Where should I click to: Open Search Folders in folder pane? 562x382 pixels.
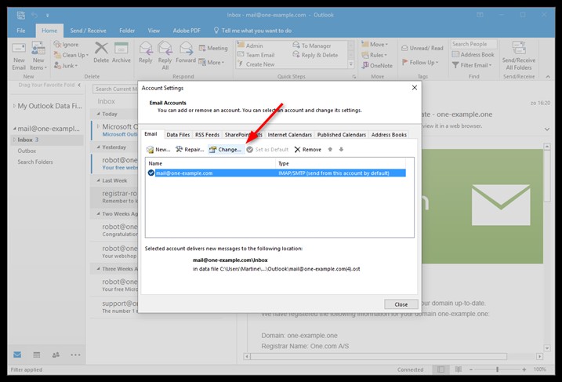(35, 162)
